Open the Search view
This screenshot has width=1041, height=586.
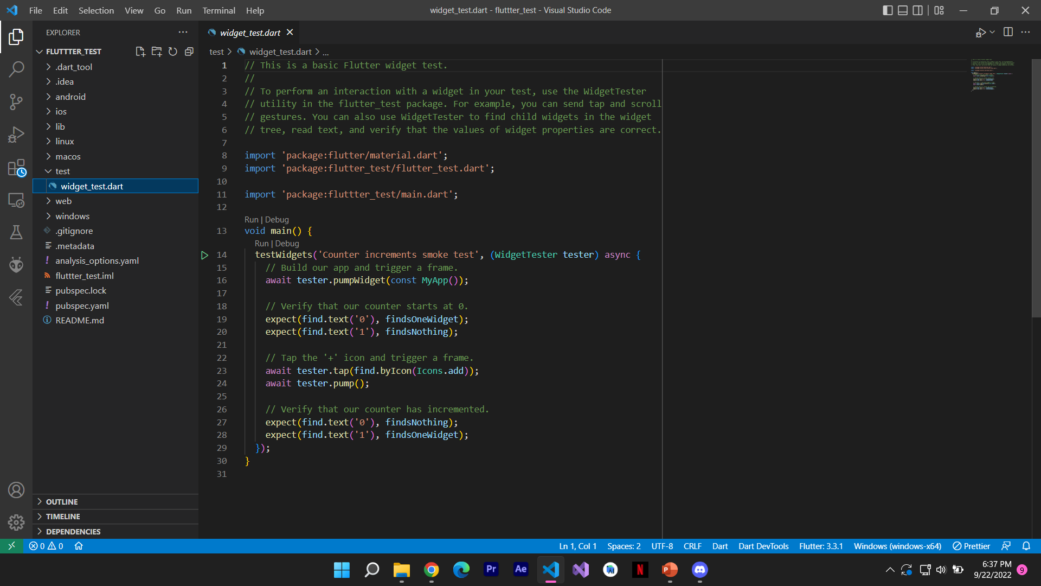pos(16,69)
